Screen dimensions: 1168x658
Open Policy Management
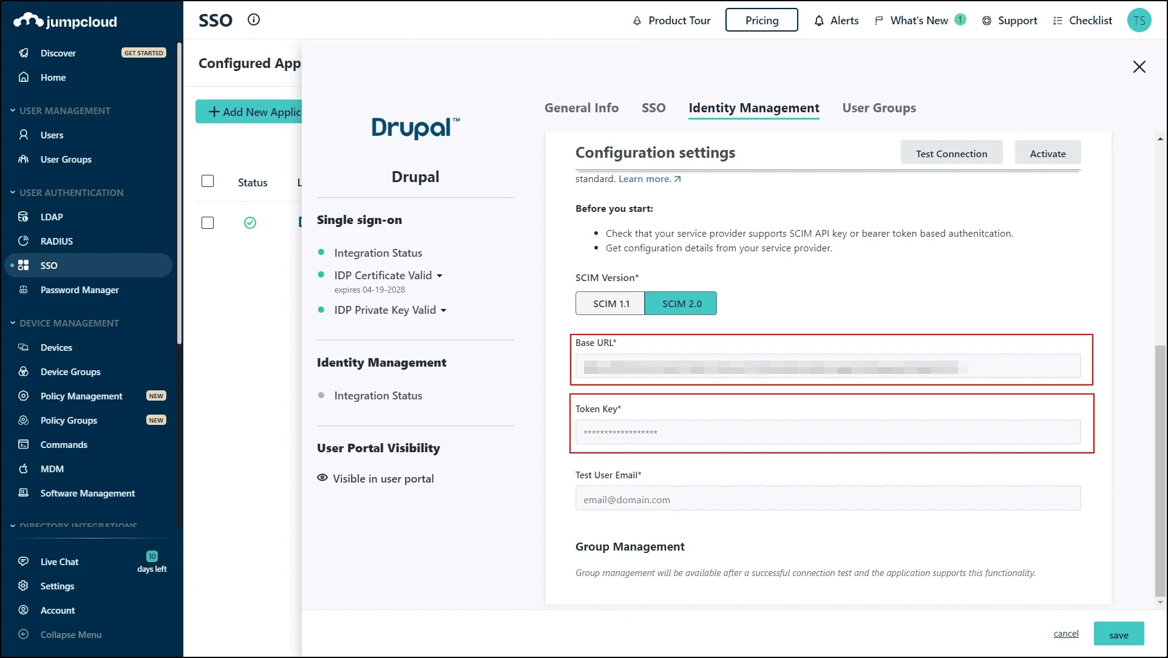coord(81,396)
